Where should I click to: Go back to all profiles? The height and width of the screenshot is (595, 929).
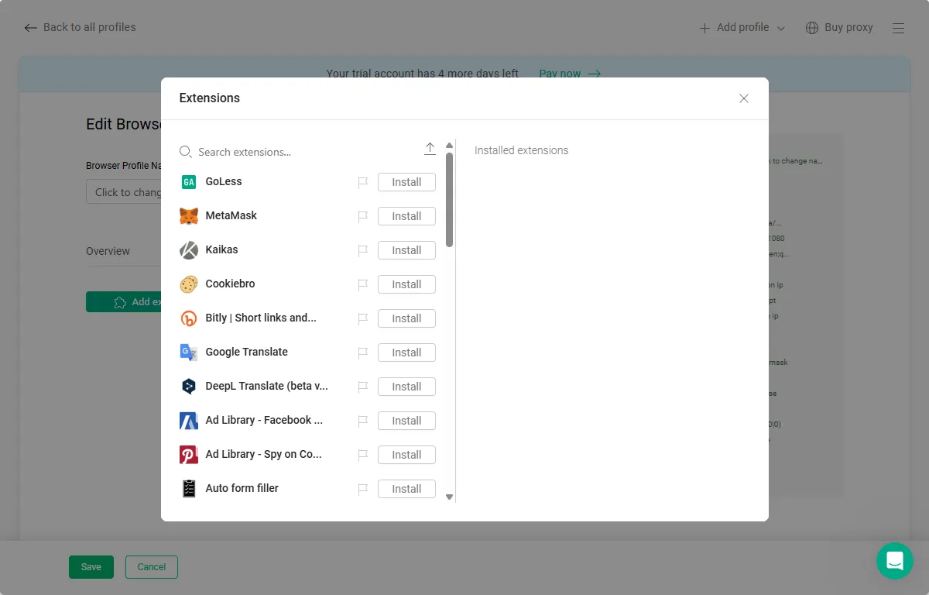[80, 28]
